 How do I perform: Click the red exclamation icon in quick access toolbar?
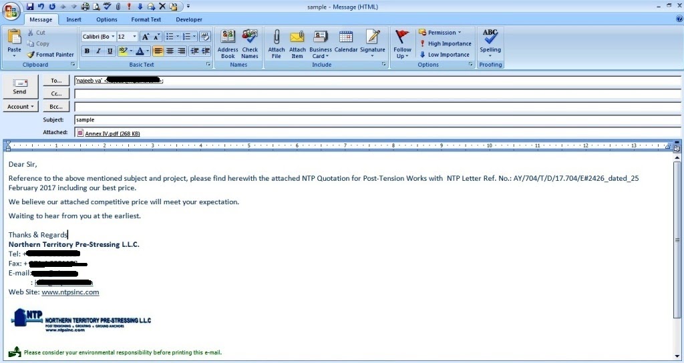pos(129,6)
